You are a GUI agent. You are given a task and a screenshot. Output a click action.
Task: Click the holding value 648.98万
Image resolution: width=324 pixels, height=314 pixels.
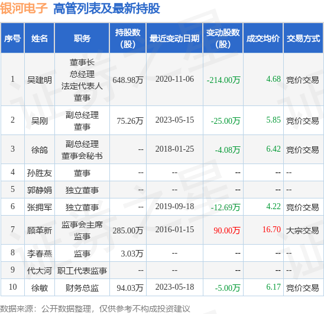coord(128,80)
